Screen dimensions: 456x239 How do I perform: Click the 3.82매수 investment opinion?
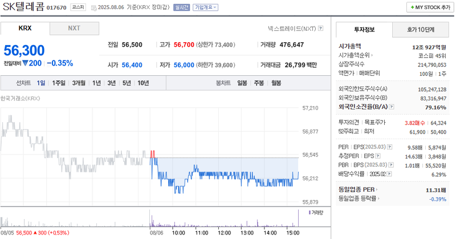(x=415, y=123)
